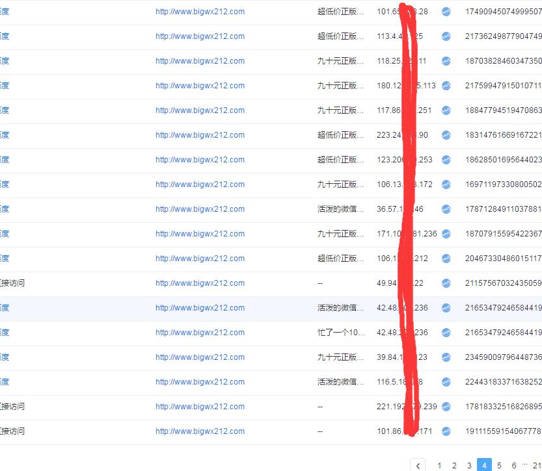
Task: Select visitor ID starting 1884779451947086
Action: point(504,110)
